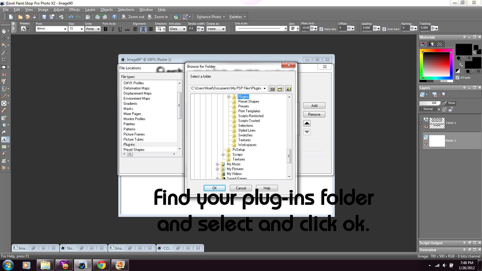Click Zoom out in the toolbar
The image size is (482, 271).
click(133, 17)
